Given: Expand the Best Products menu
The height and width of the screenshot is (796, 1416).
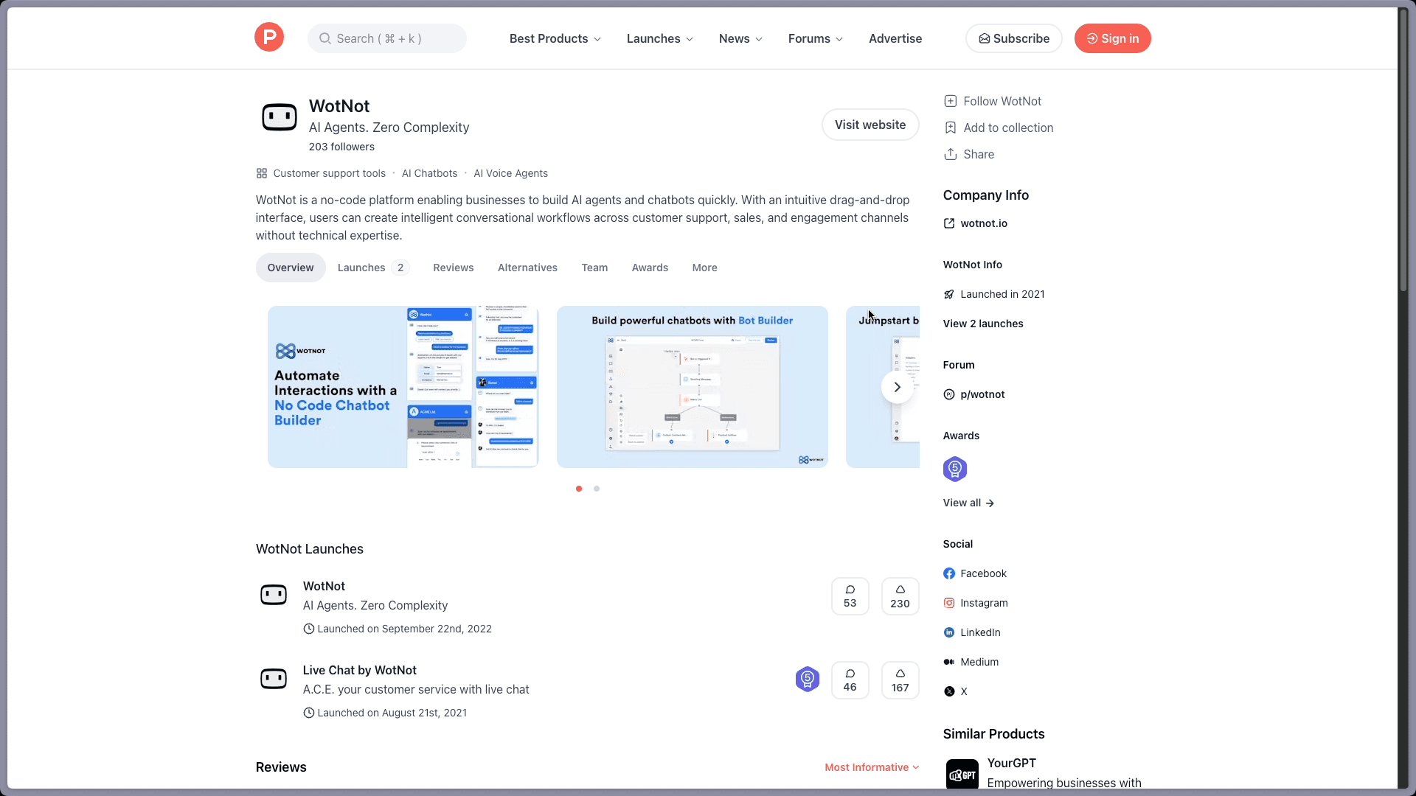Looking at the screenshot, I should [555, 38].
